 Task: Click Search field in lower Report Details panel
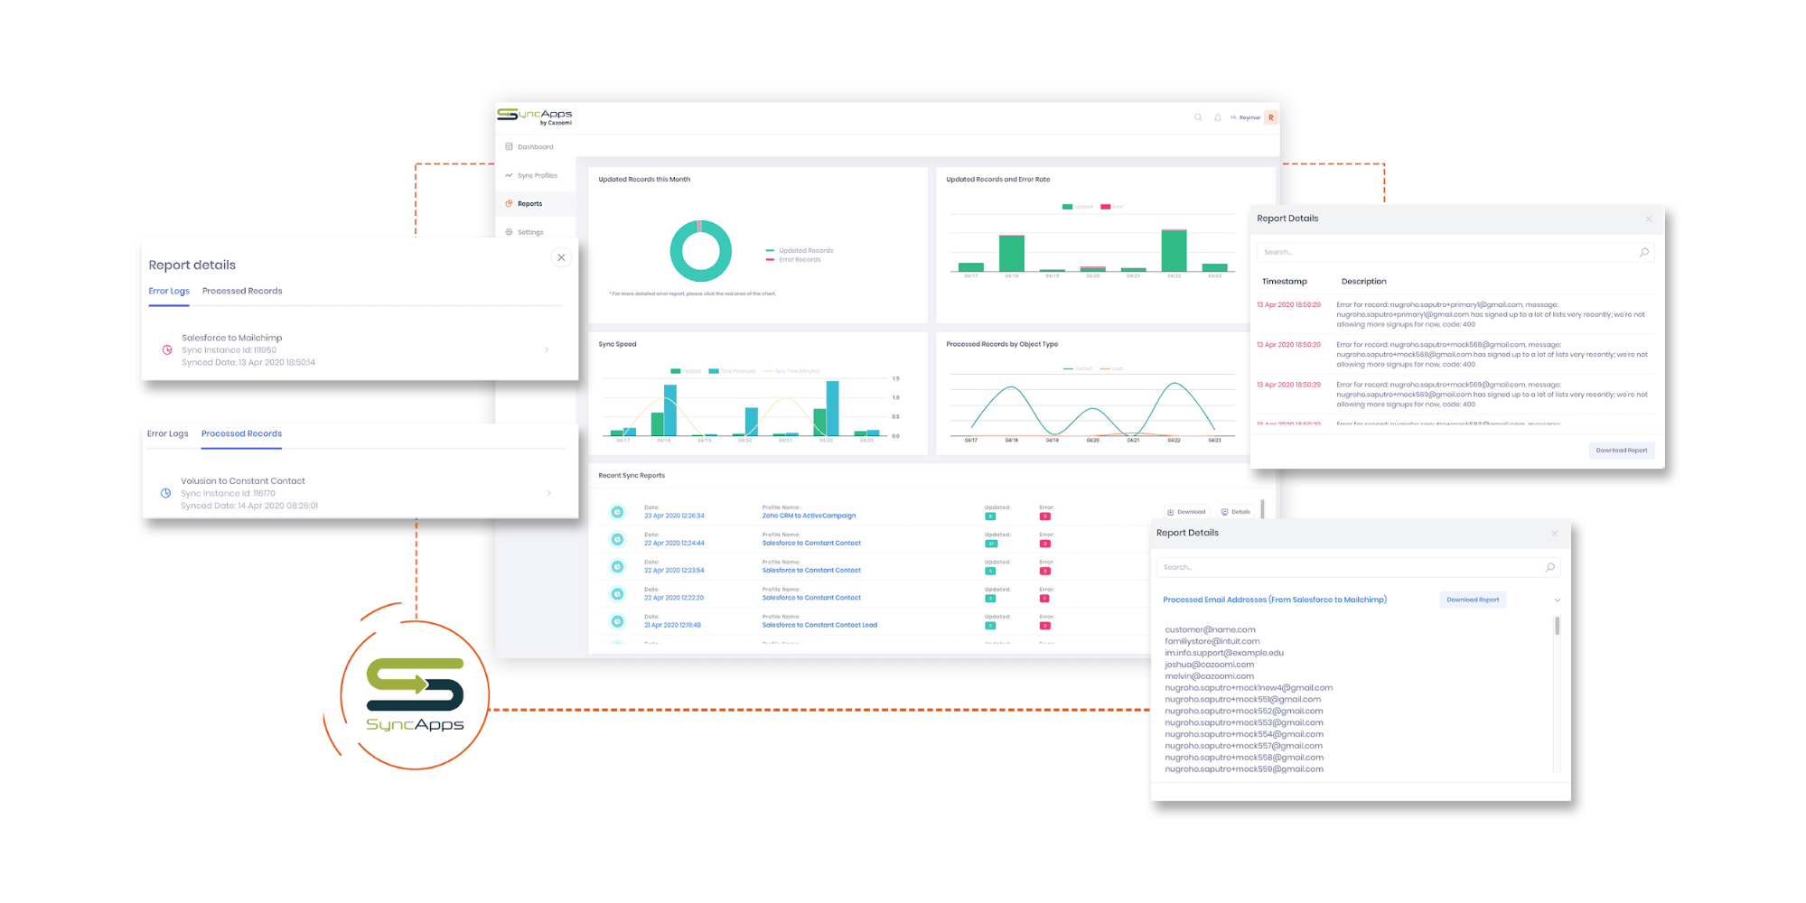tap(1358, 567)
